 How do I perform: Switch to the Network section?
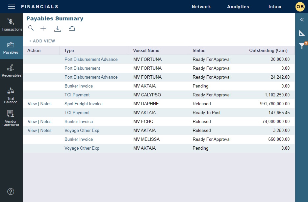(x=201, y=7)
